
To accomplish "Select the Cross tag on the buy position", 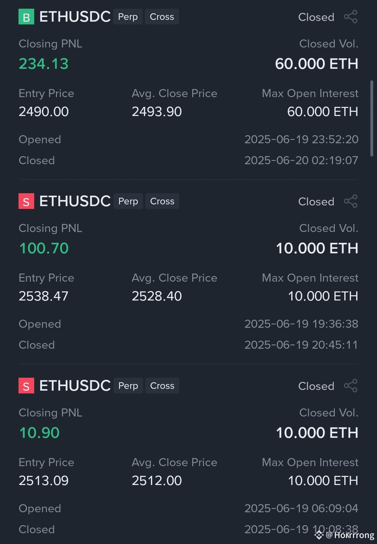I will tap(162, 17).
